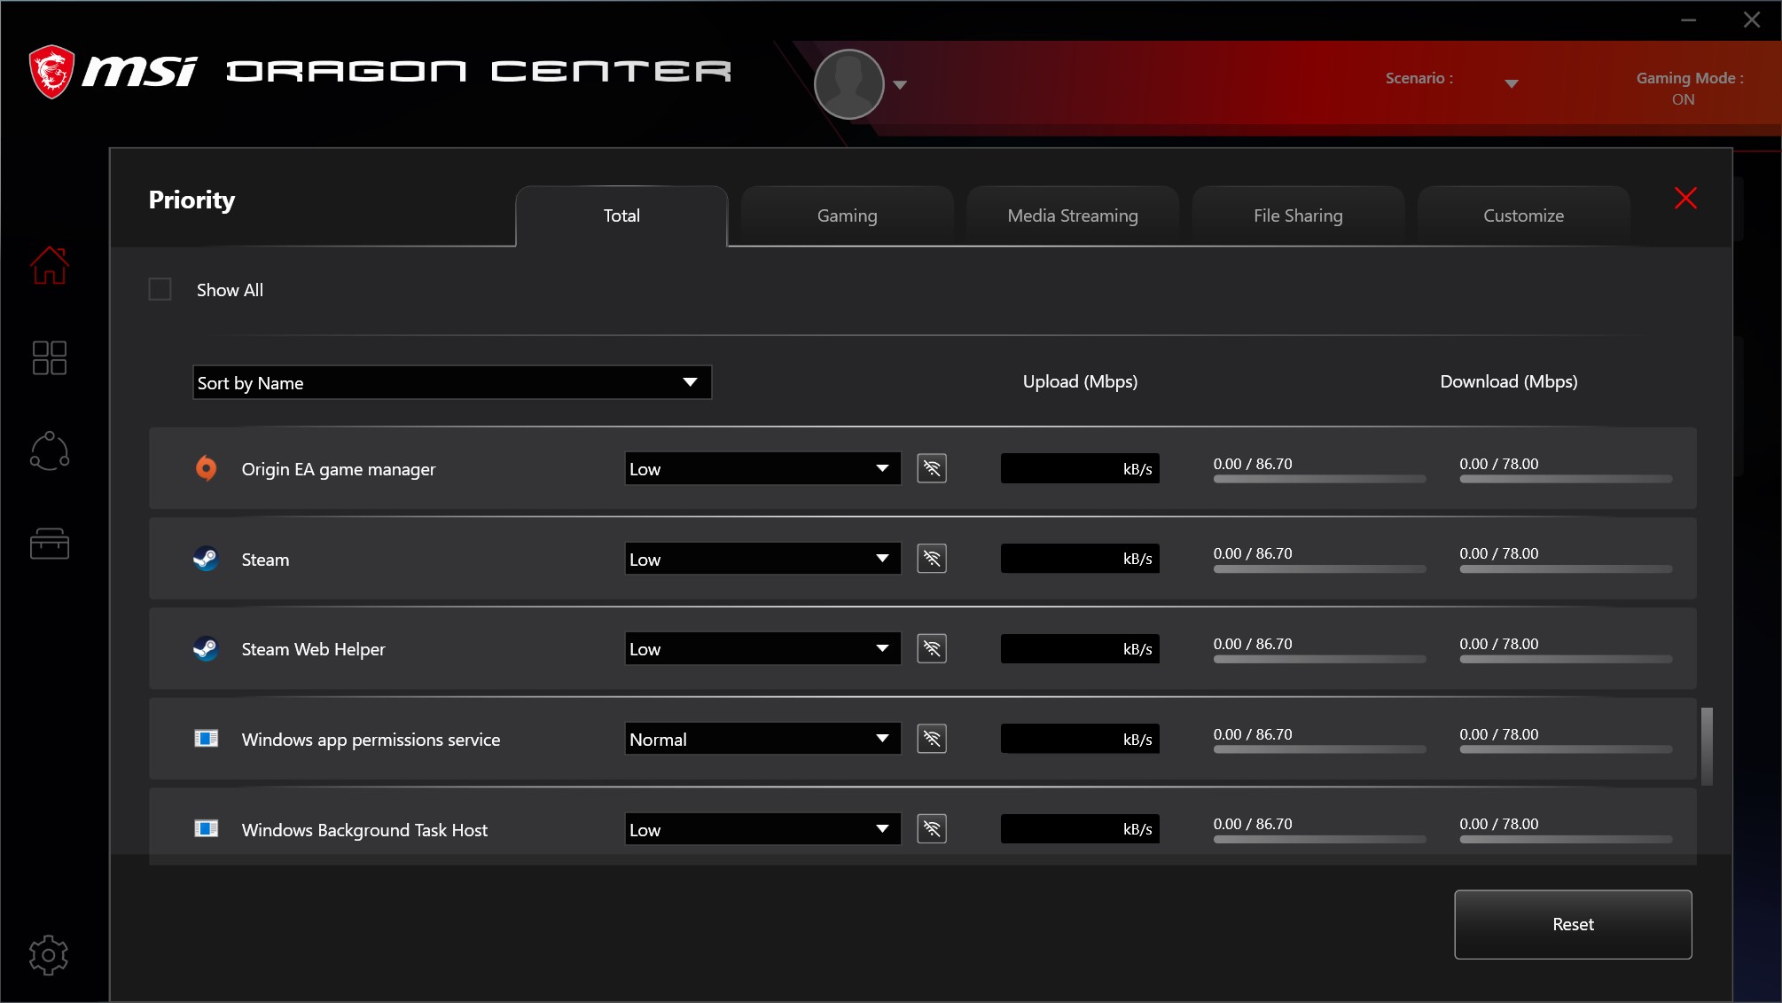The image size is (1782, 1003).
Task: Switch to the Gaming tab
Action: 847,215
